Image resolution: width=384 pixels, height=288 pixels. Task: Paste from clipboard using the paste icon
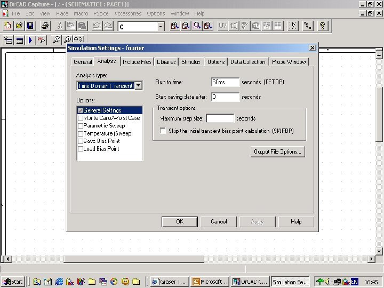pyautogui.click(x=82, y=26)
